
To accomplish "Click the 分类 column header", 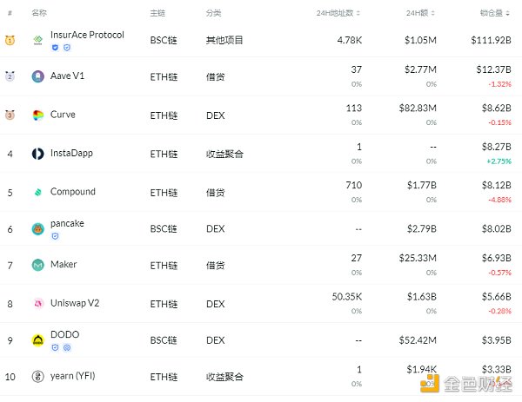I will [x=213, y=14].
